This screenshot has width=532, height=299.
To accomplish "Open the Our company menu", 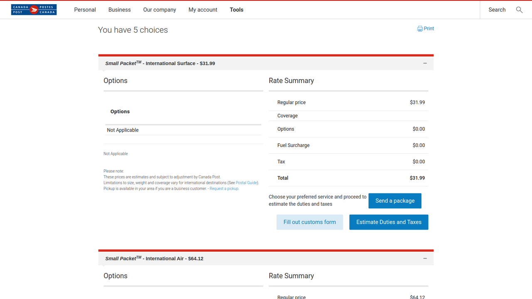I will click(x=160, y=10).
